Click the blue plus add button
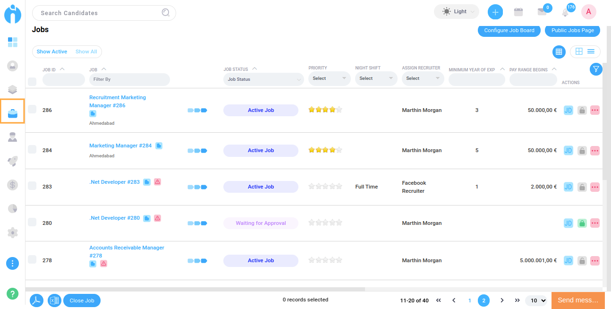Viewport: 611px width, 309px height. [x=495, y=12]
